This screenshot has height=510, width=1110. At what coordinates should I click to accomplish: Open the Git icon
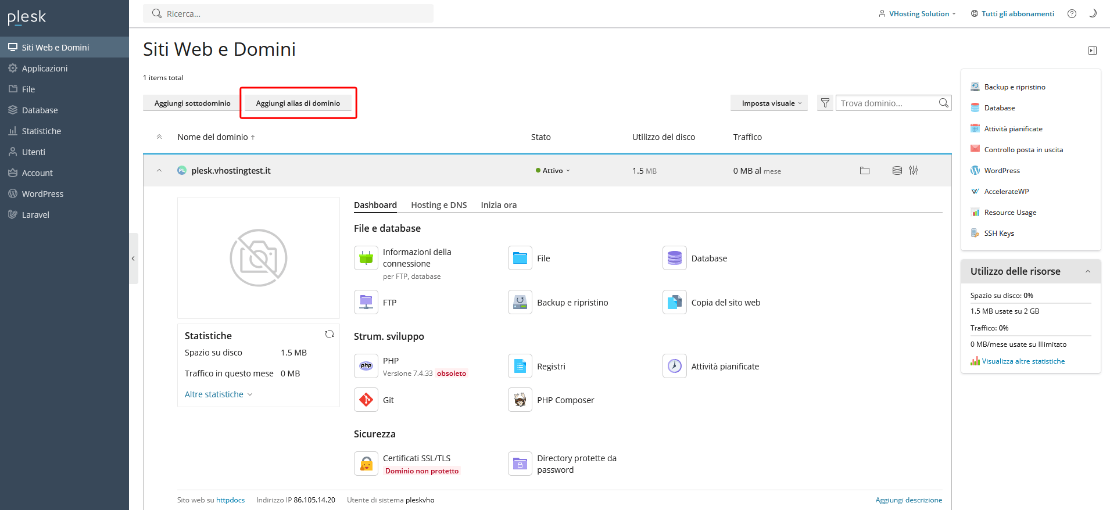(366, 400)
